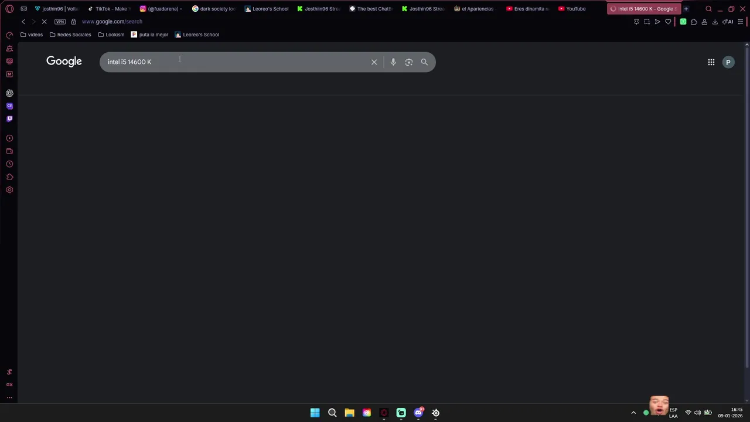This screenshot has height=422, width=750.
Task: Open Windows taskbar search
Action: 332,413
